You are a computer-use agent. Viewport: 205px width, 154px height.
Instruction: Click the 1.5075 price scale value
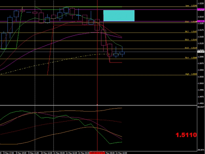coord(201,63)
